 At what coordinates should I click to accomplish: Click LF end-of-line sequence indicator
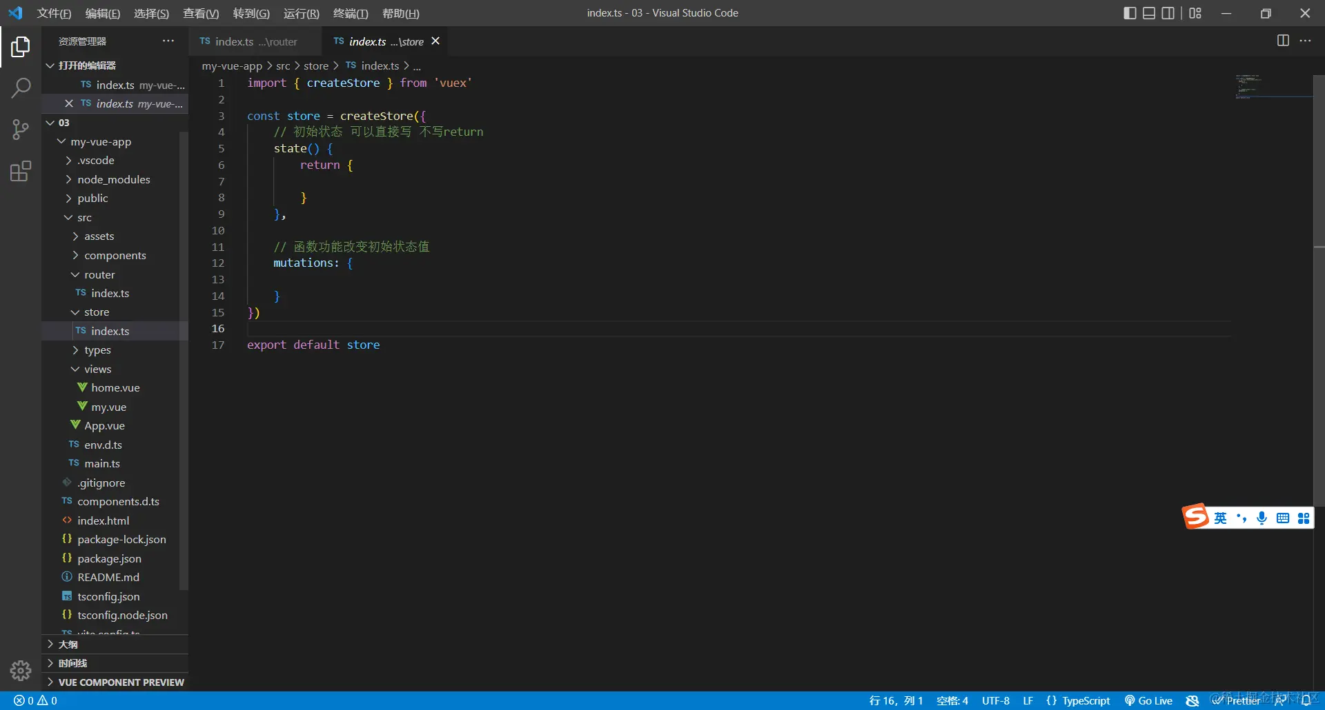[x=1028, y=700]
